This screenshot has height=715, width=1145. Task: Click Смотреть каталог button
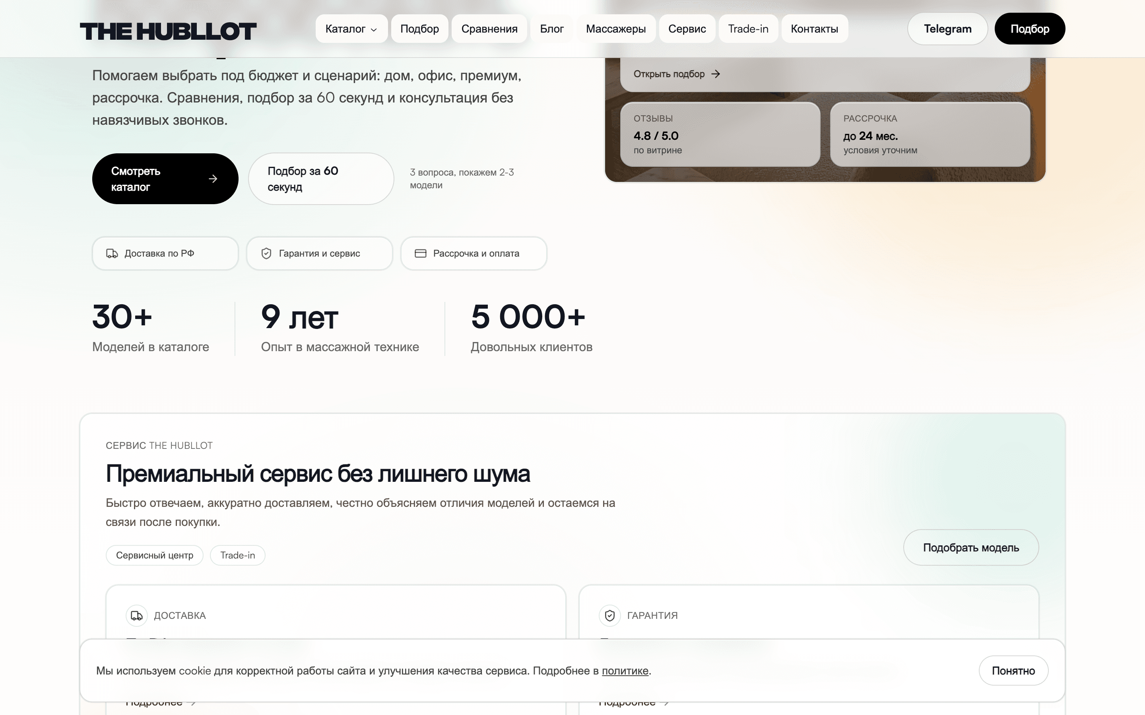[x=165, y=179]
